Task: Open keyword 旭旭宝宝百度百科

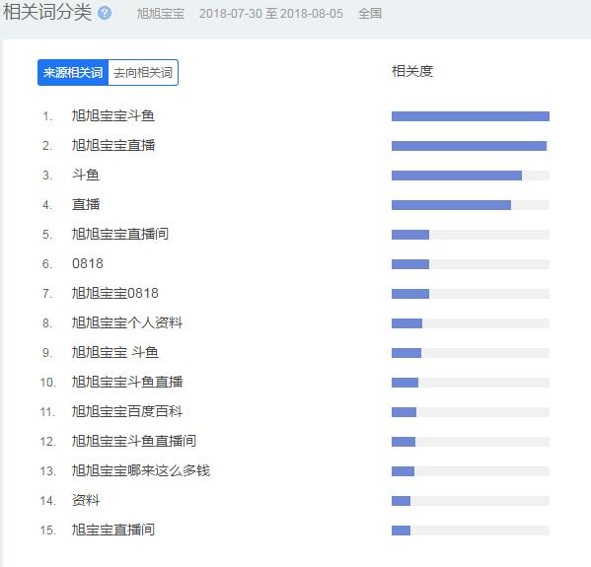Action: (127, 411)
